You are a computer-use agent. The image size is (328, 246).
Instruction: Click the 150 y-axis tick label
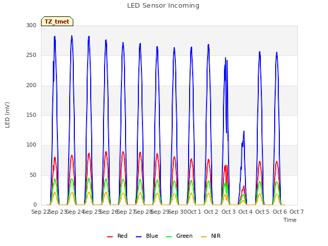click(x=31, y=115)
